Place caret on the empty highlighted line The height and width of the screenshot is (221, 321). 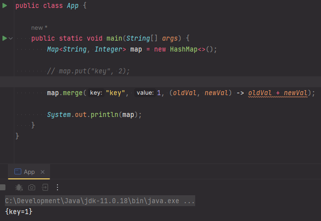pos(160,82)
